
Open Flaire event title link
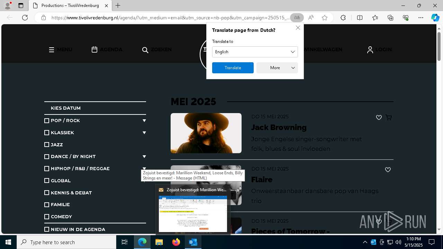coord(262,180)
